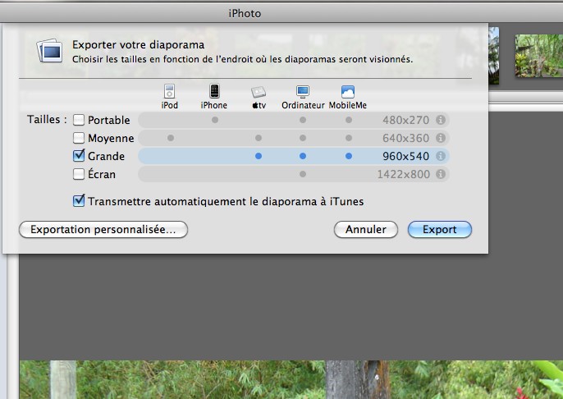Show info for 1422x800 size
This screenshot has width=563, height=399.
441,174
